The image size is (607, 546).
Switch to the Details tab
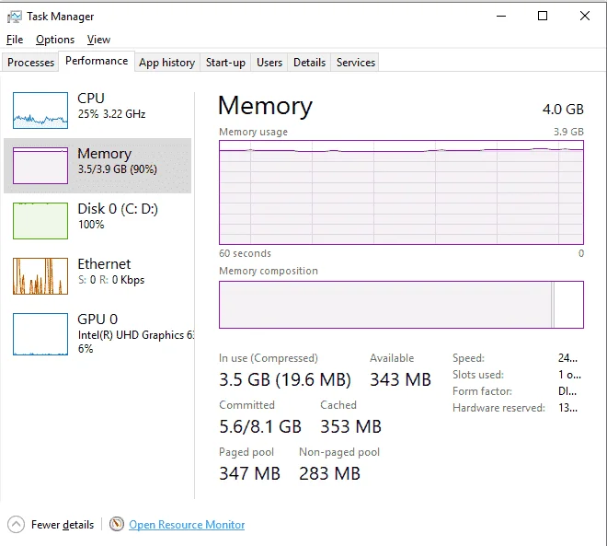pos(309,63)
